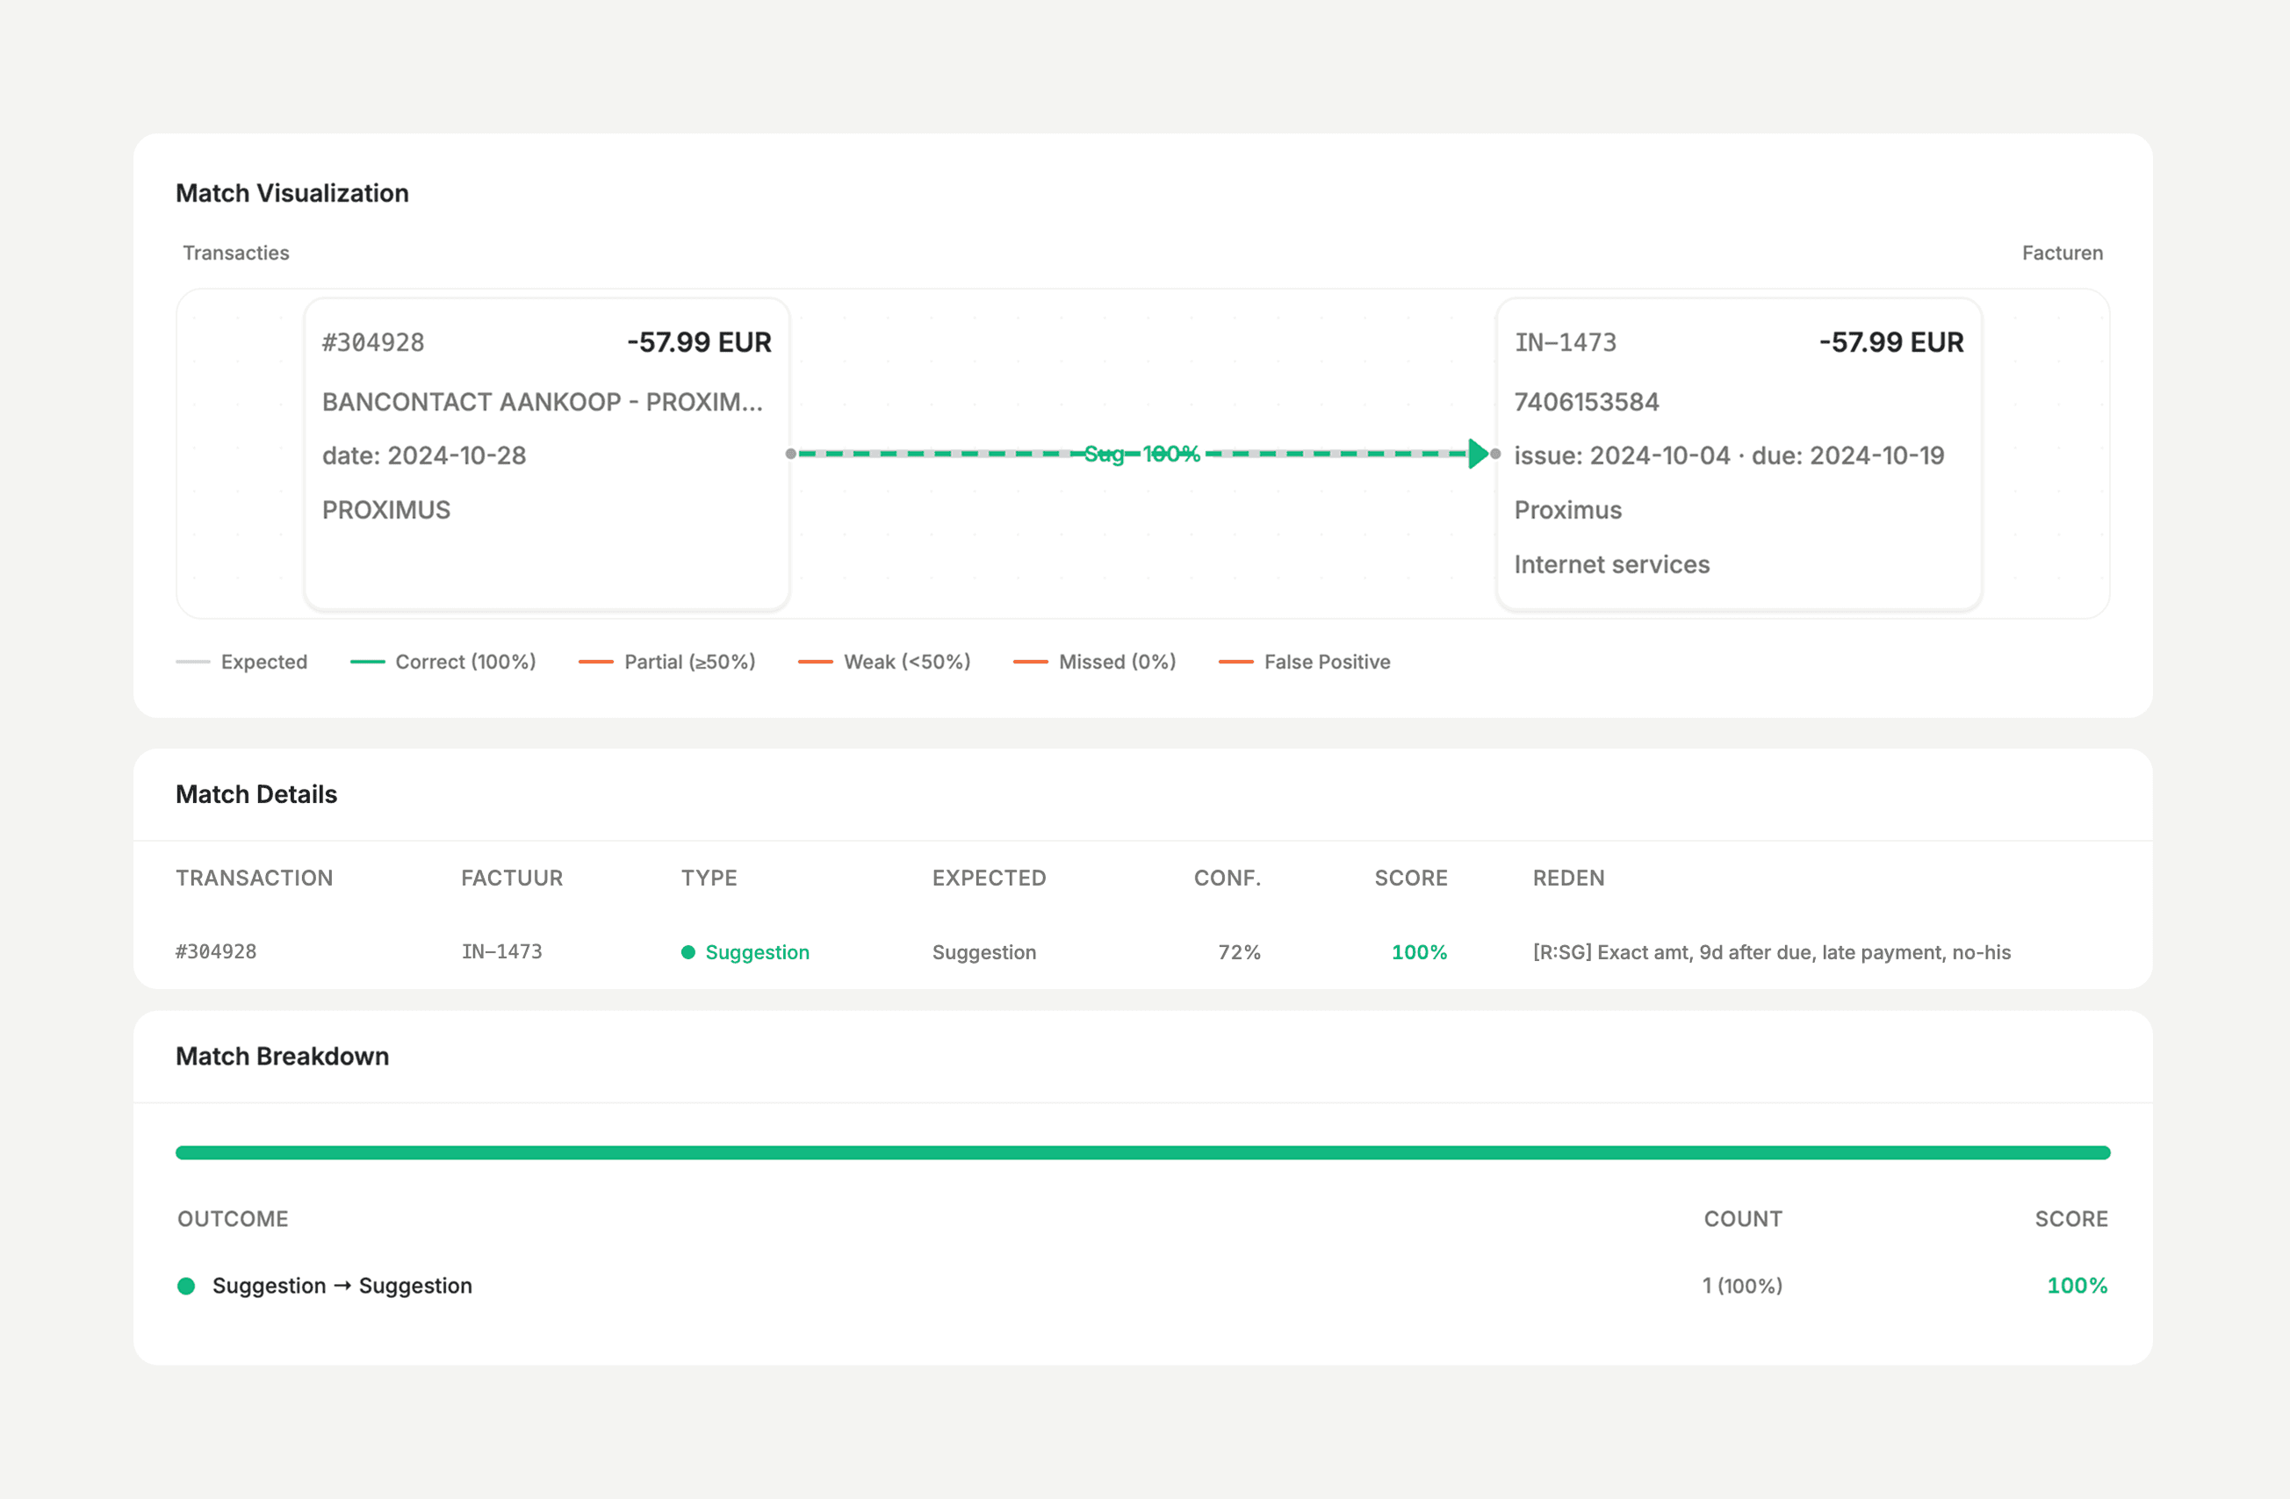The width and height of the screenshot is (2290, 1499).
Task: Click the Missed (0%) legend indicator
Action: click(1031, 662)
